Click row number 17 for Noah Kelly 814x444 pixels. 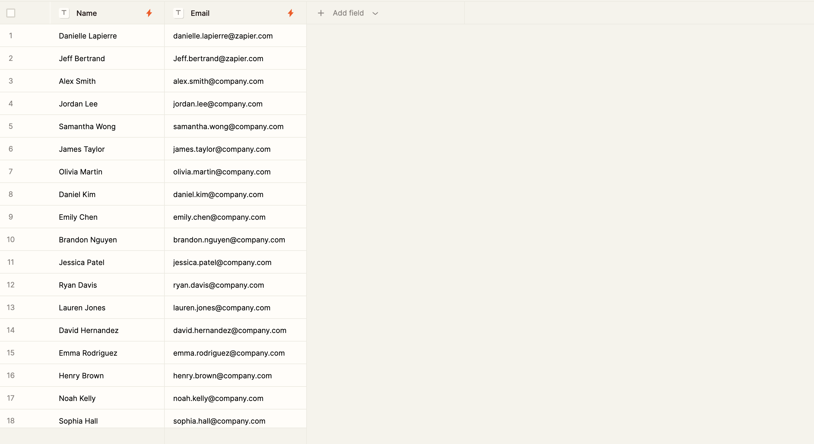click(x=11, y=398)
